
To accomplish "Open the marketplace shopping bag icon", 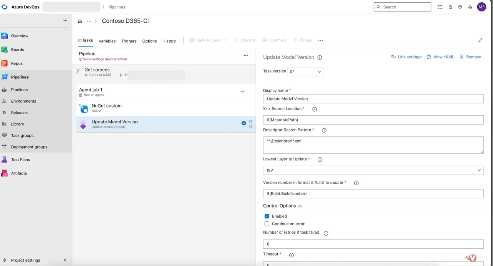I will (x=450, y=7).
